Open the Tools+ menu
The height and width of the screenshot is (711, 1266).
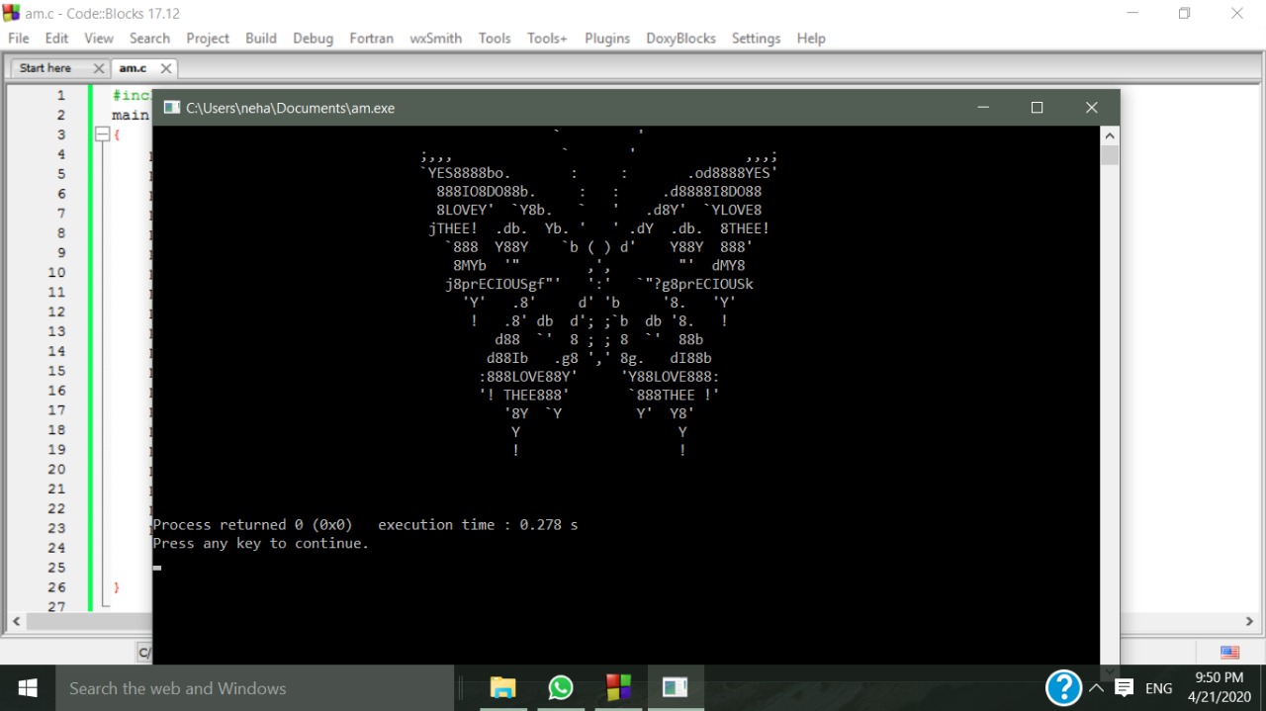coord(547,39)
